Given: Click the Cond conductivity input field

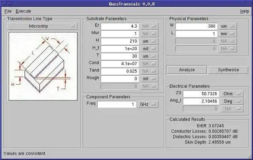Looking at the screenshot, I should tap(120, 64).
